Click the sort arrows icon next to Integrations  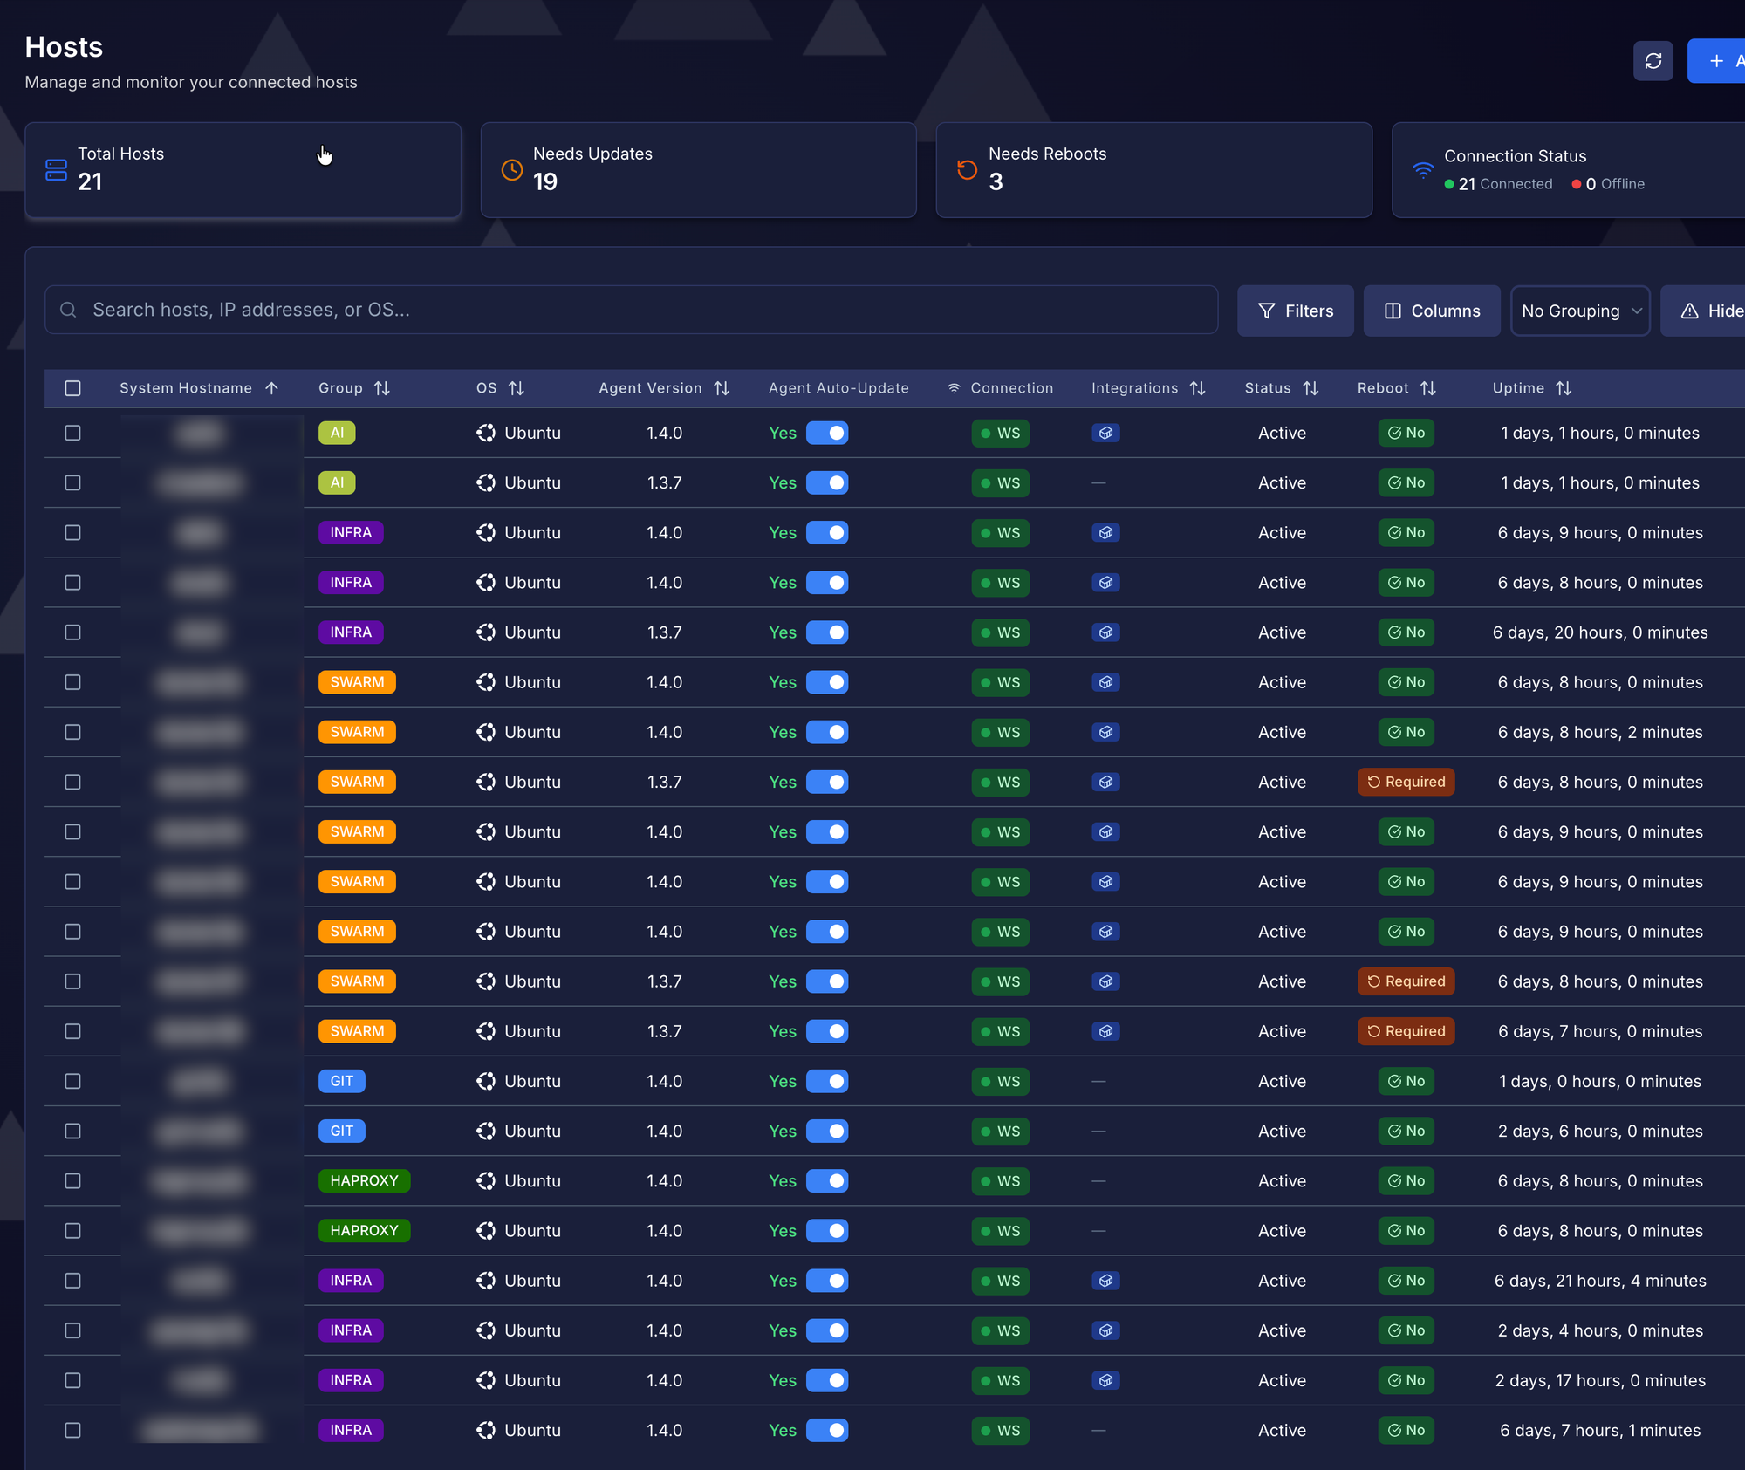pyautogui.click(x=1198, y=388)
